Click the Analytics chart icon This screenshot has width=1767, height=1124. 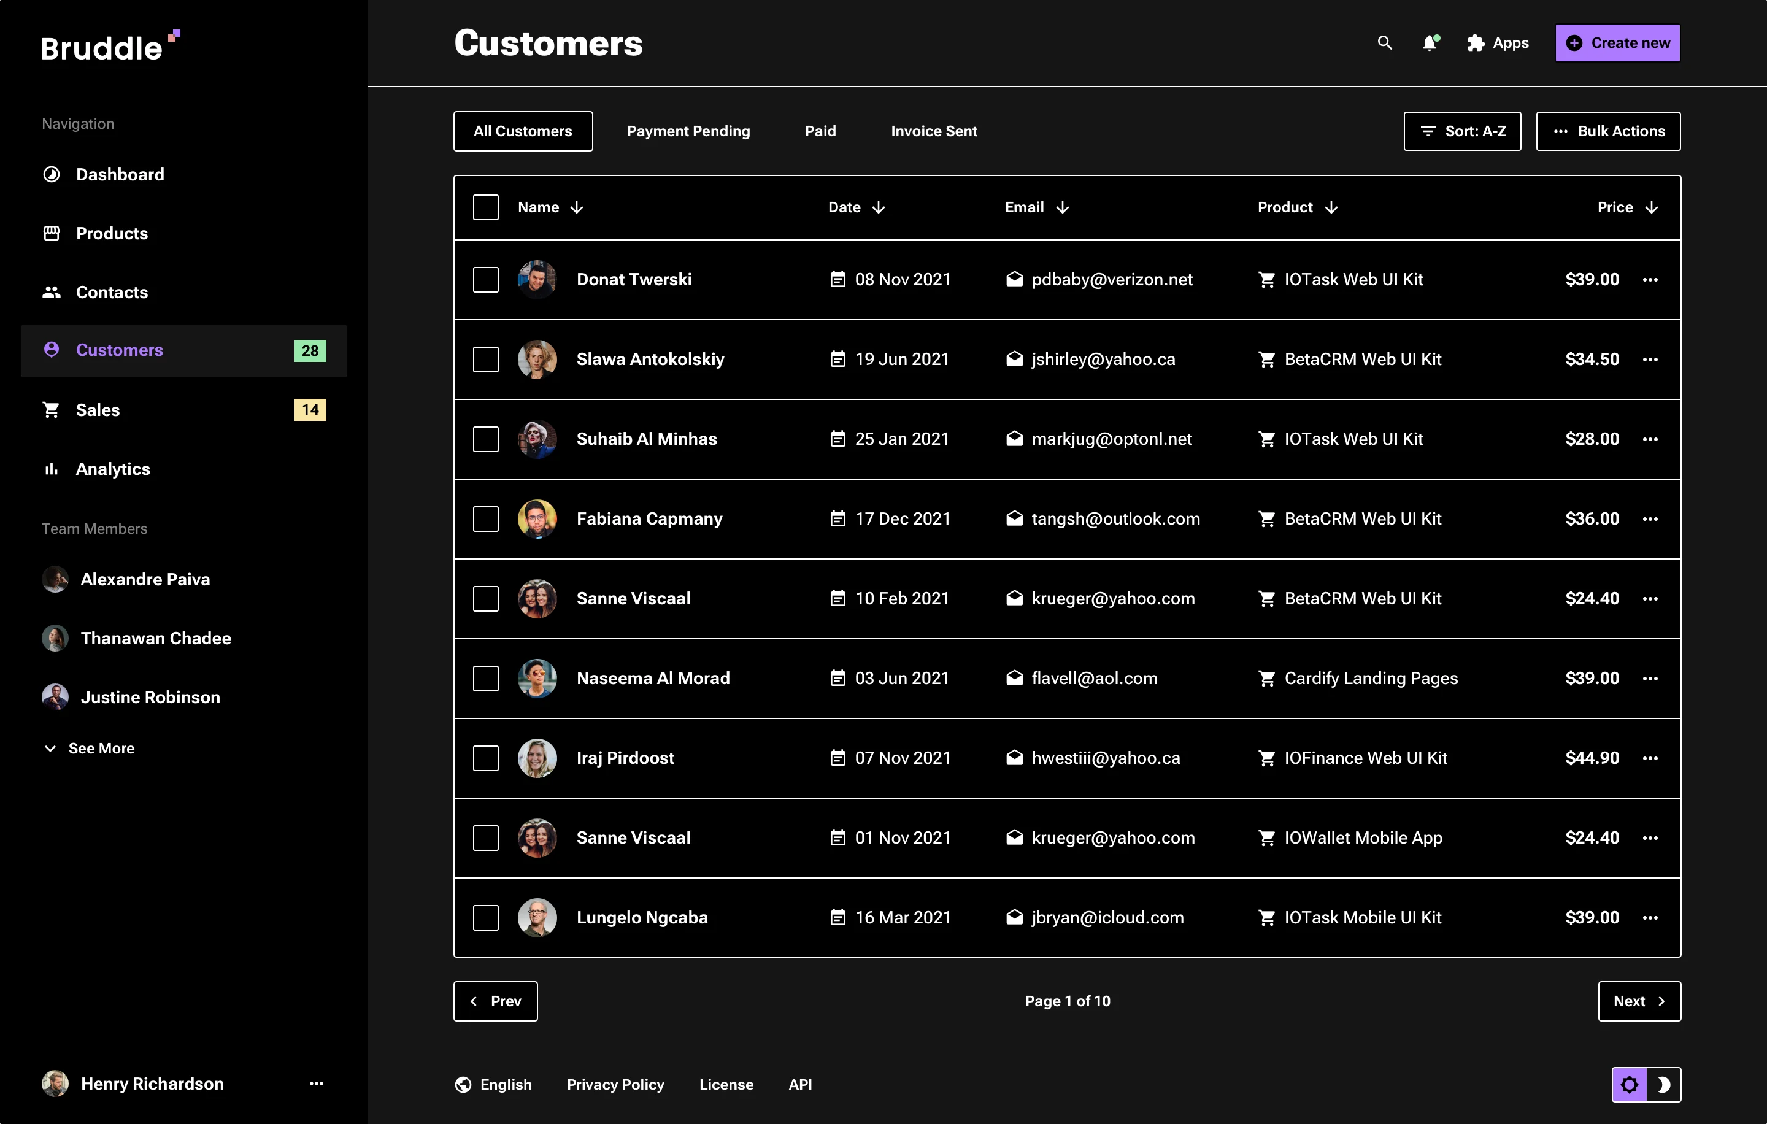(x=51, y=468)
